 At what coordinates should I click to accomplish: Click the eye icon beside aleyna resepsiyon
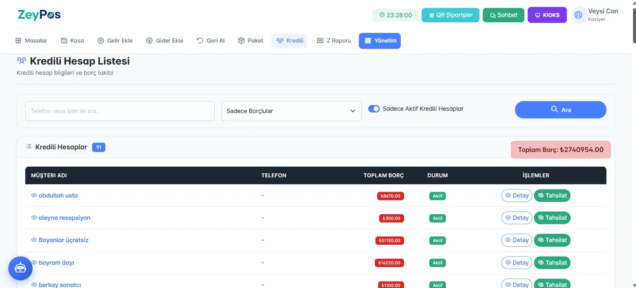pos(34,218)
